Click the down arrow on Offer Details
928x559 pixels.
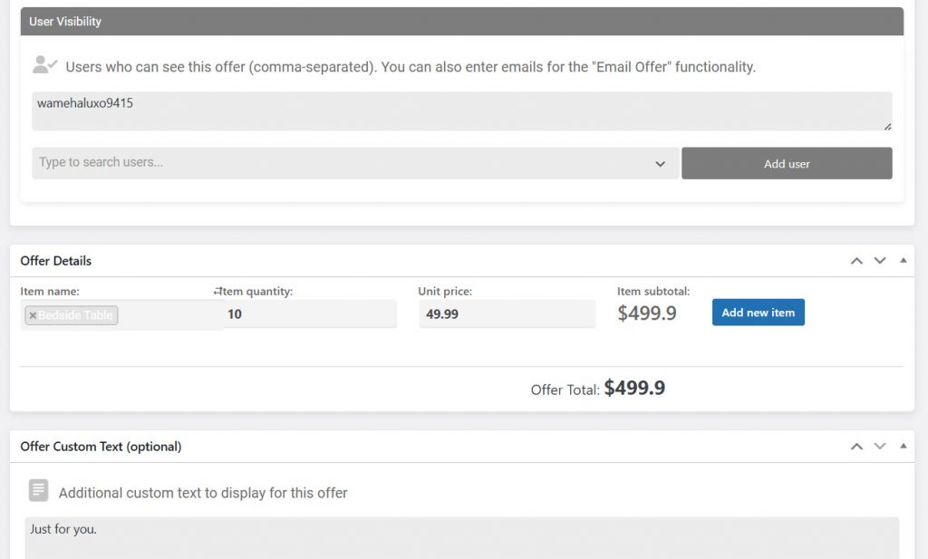[879, 260]
